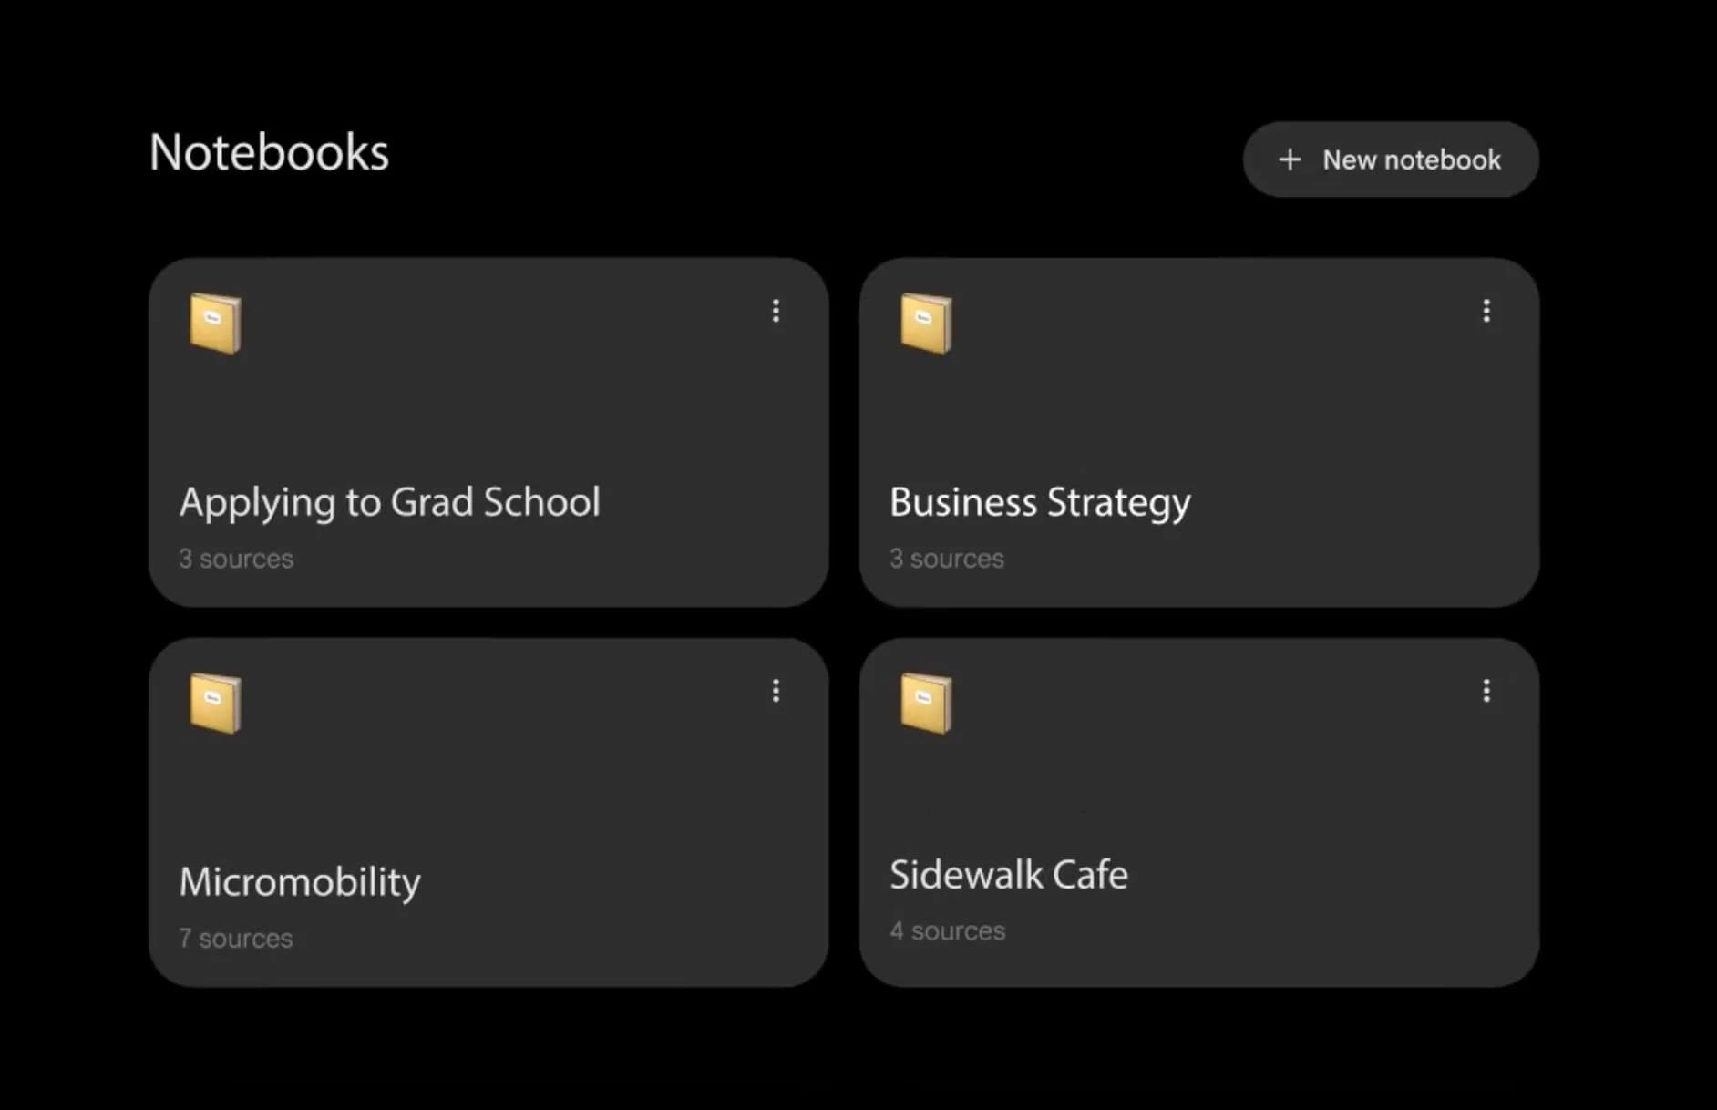
Task: Expand options for the Micromobility card
Action: tap(776, 692)
